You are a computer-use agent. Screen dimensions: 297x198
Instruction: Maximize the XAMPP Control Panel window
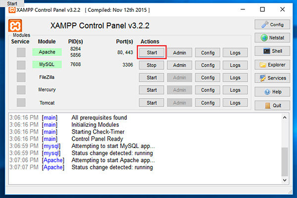point(262,9)
